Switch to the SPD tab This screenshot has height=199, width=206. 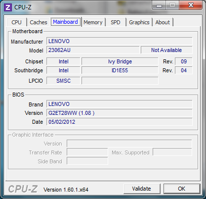(116, 22)
